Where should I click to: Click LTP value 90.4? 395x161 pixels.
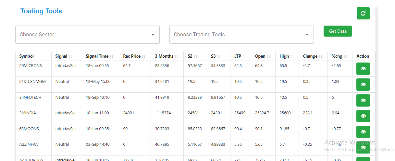click(x=238, y=129)
